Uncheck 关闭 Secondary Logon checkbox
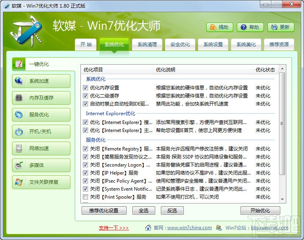Viewport: 304px width, 240px height. [x=85, y=165]
